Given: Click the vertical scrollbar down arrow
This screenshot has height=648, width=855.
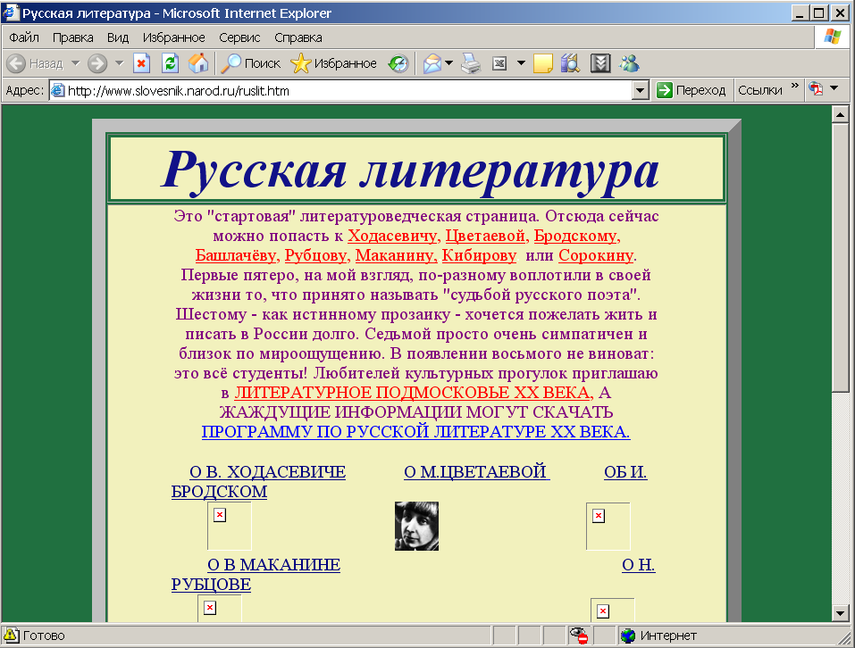Looking at the screenshot, I should coord(841,614).
